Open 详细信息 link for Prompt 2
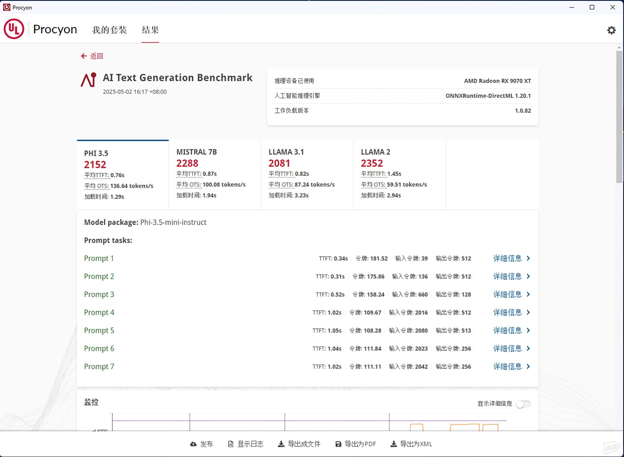 (x=507, y=276)
